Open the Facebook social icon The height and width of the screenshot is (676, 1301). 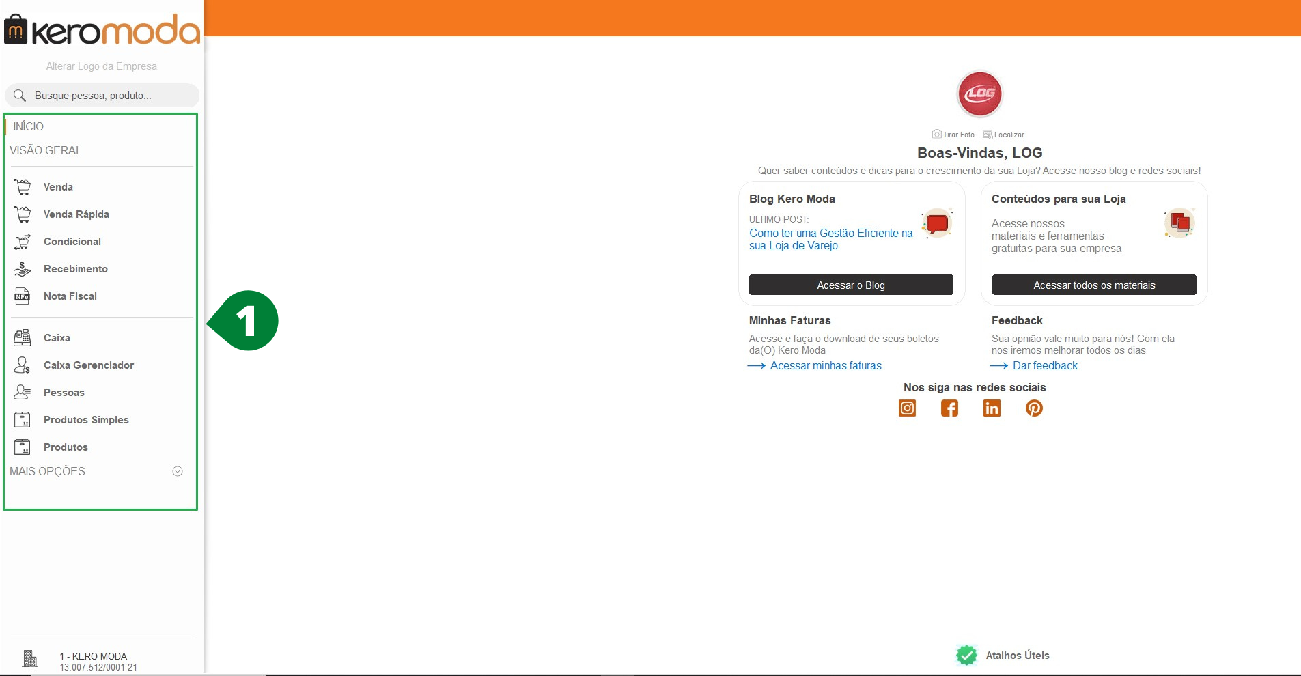(949, 408)
